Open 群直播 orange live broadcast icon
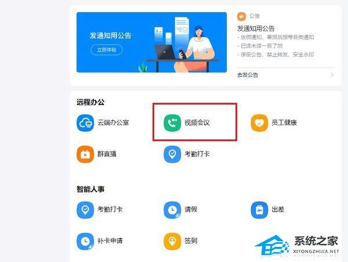348x262 pixels. pos(85,154)
